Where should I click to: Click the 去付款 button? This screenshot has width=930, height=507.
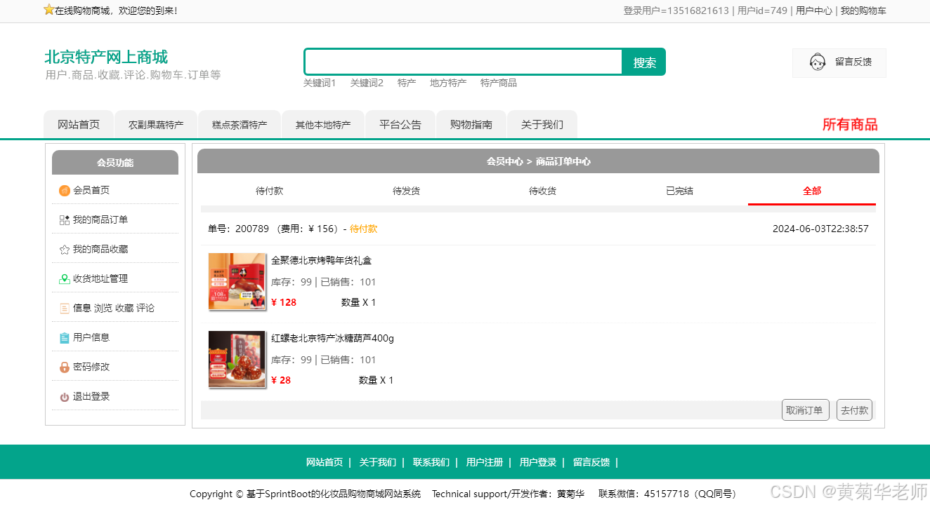854,410
